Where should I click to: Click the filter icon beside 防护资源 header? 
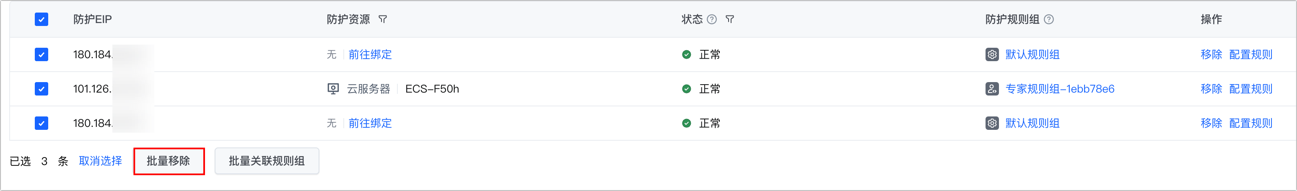(383, 20)
